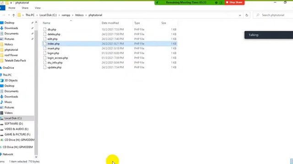
Task: Select the insert.php file icon
Action: coord(45,48)
